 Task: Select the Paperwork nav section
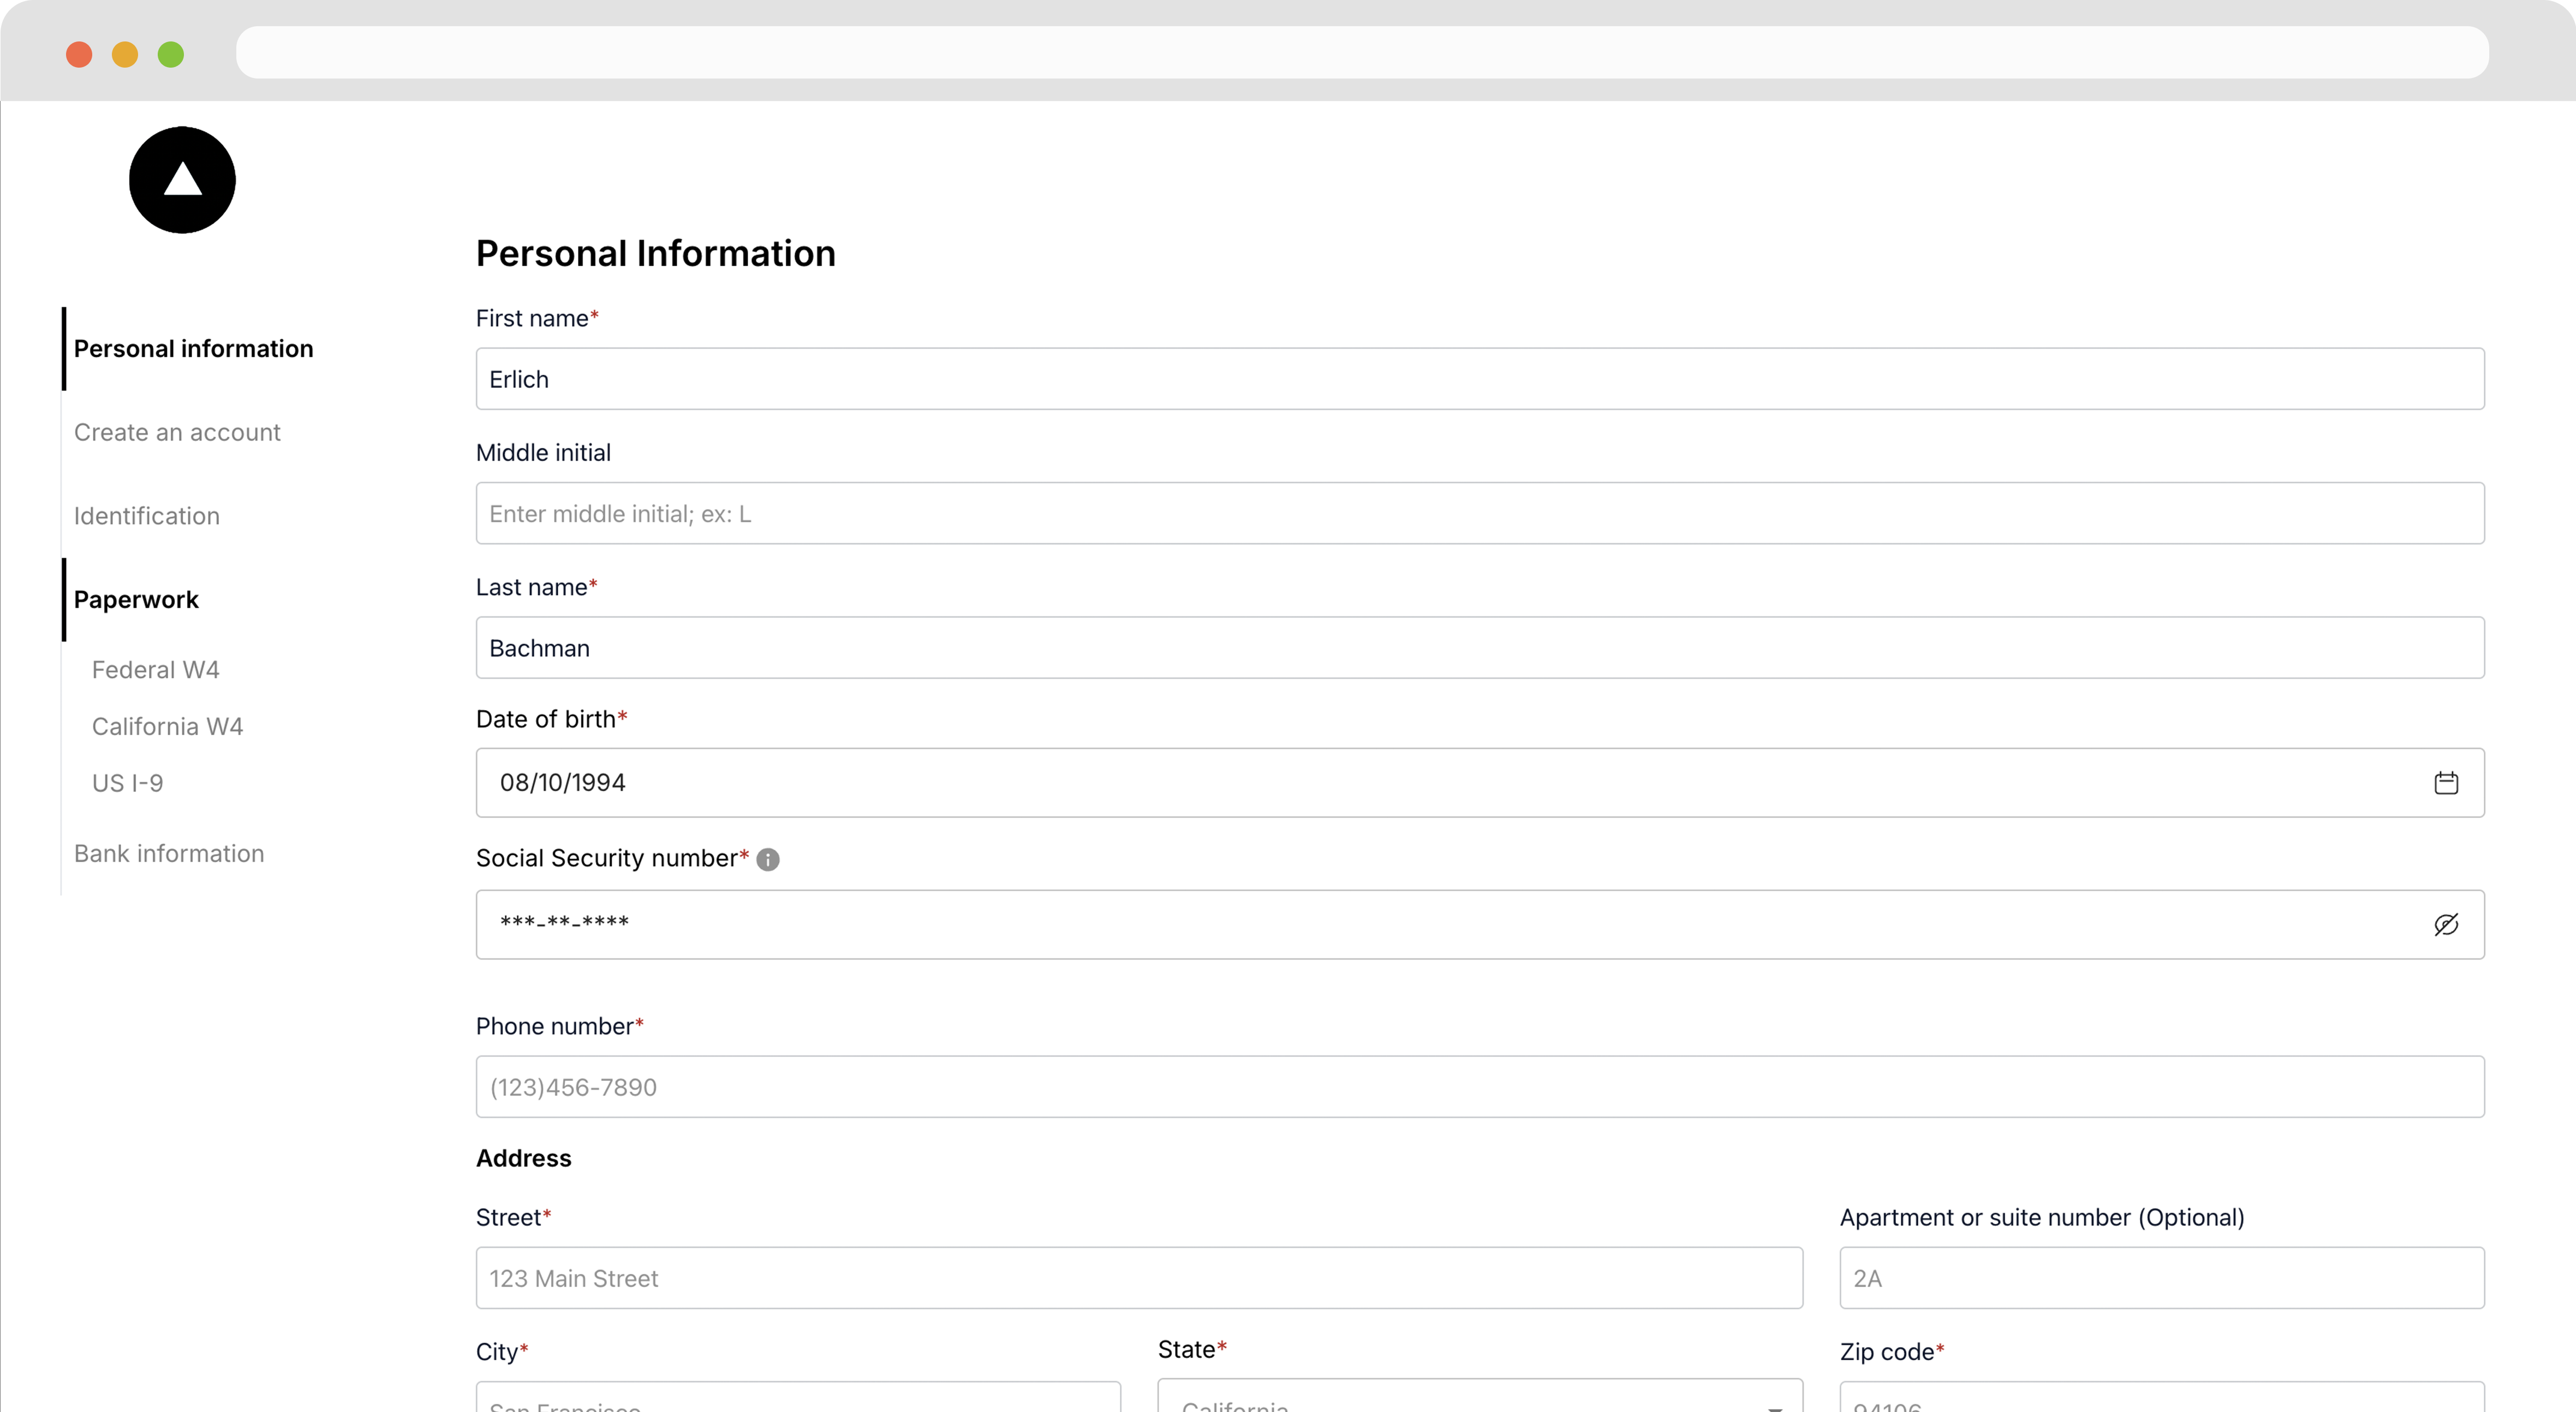pos(138,598)
